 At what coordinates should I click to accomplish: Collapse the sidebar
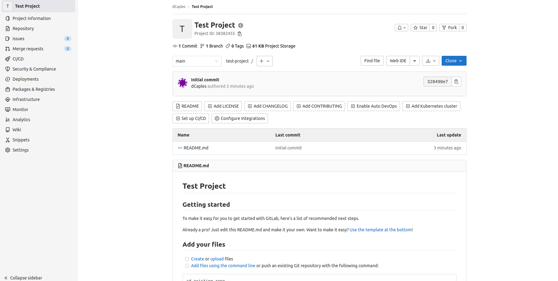point(23,278)
